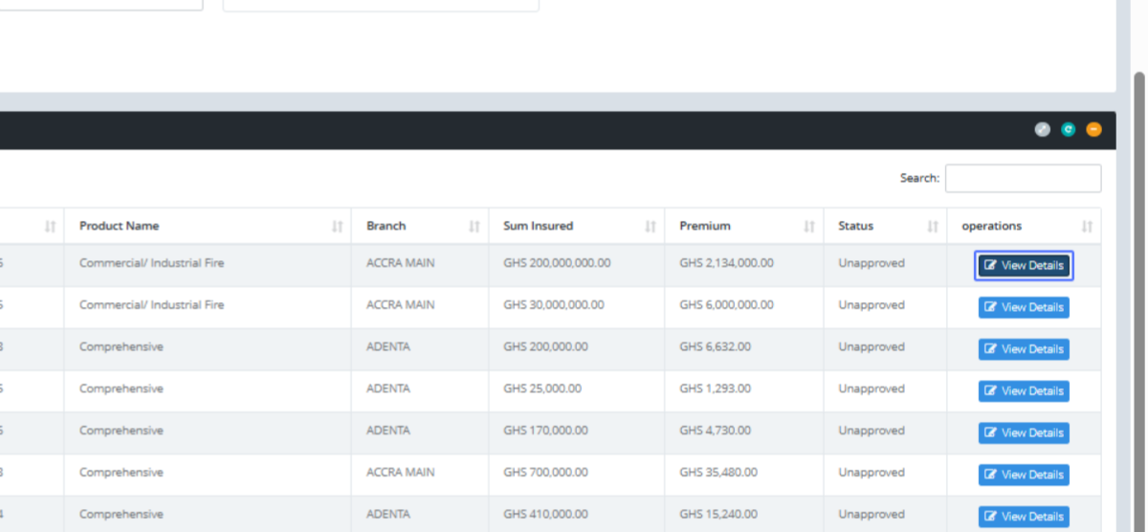Sort by operations column arrows

[x=1087, y=227]
